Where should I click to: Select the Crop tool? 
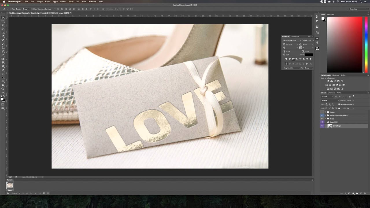point(3,32)
